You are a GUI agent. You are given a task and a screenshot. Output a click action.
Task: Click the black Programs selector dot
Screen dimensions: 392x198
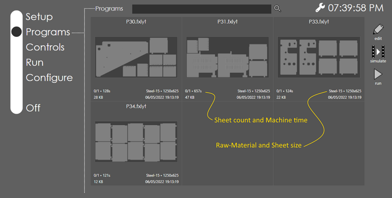point(16,32)
